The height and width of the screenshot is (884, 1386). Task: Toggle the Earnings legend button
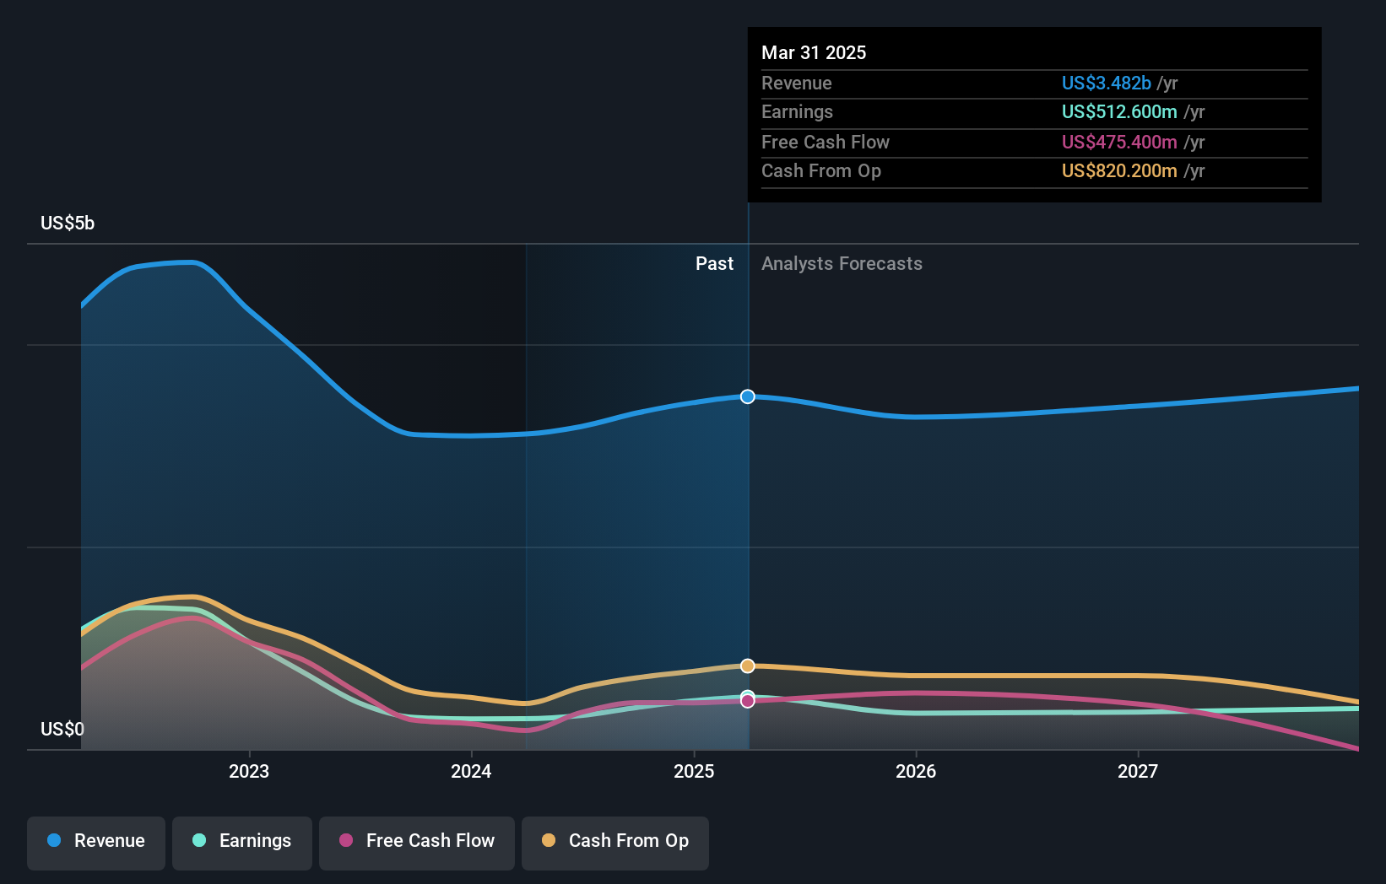242,843
